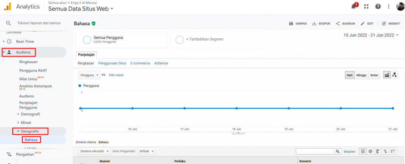This screenshot has width=405, height=164.
Task: Open the Pengguna metric dropdown
Action: pos(89,75)
